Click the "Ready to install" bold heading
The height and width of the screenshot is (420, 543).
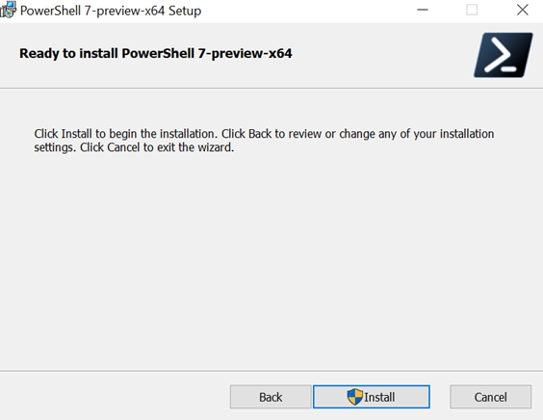(156, 53)
